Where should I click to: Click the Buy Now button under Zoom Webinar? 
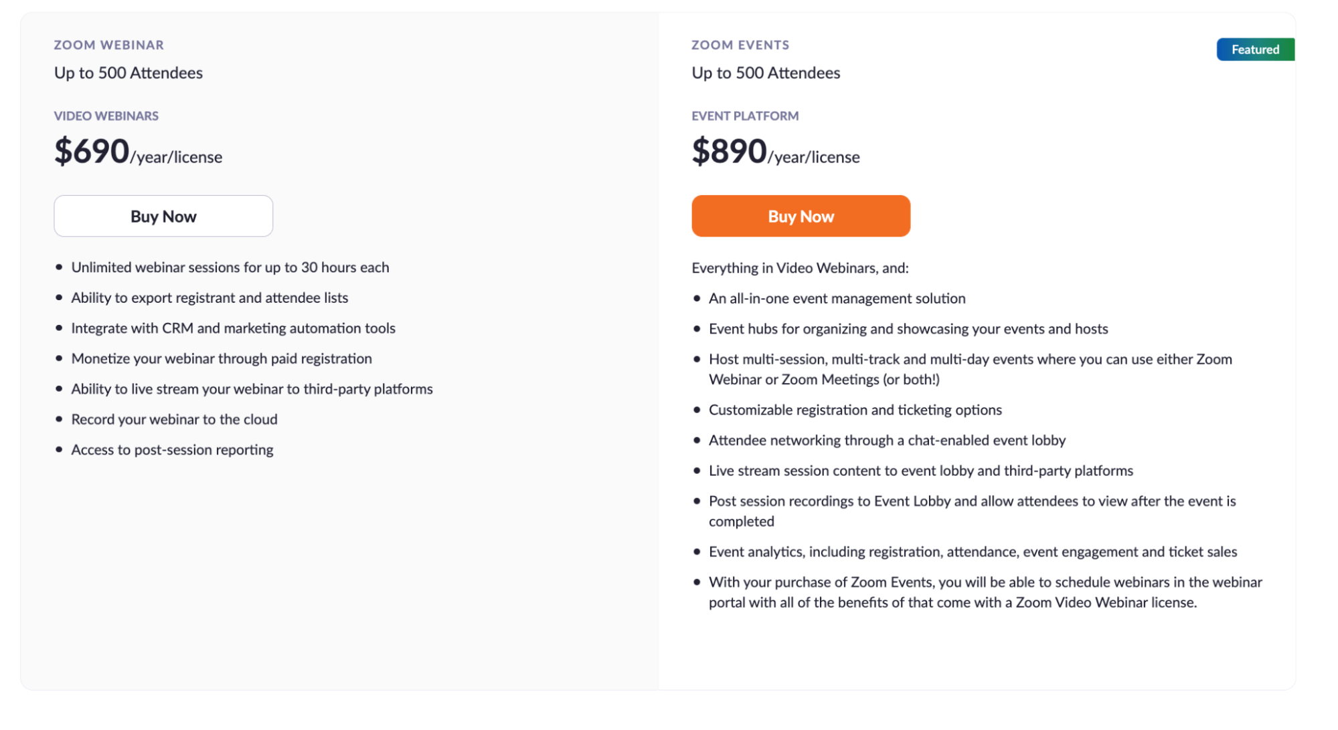(x=163, y=215)
